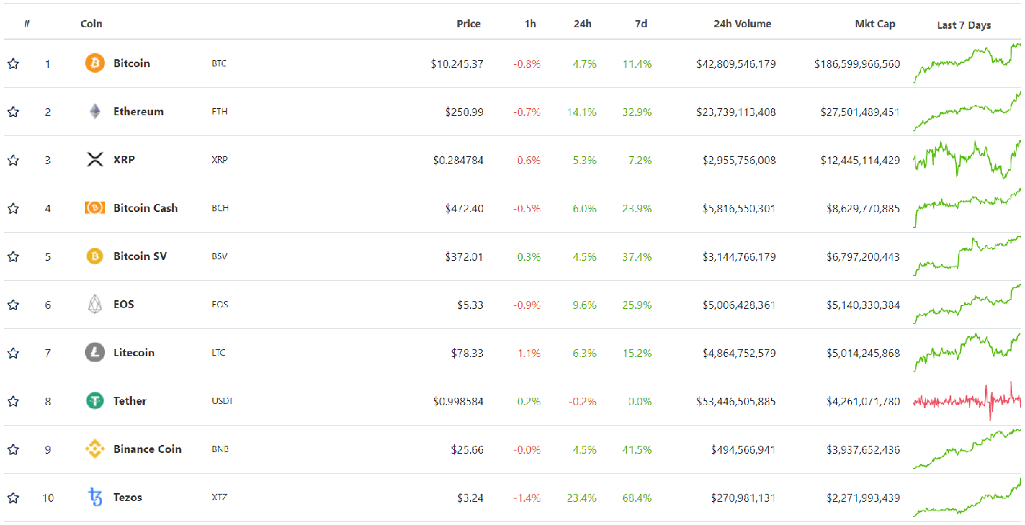Open the Bitcoin coin page link
The image size is (1025, 525).
point(131,63)
